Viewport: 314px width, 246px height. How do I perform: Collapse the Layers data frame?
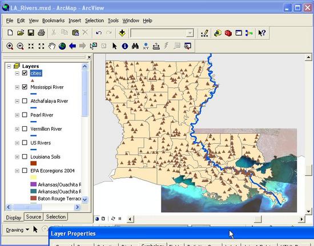[x=9, y=66]
